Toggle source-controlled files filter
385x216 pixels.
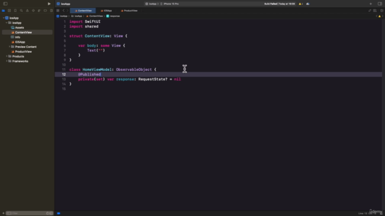click(51, 214)
